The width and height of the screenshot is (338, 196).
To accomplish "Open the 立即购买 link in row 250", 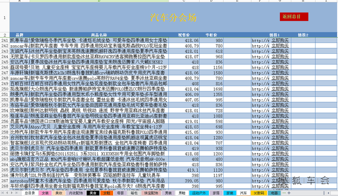I will (x=281, y=89).
